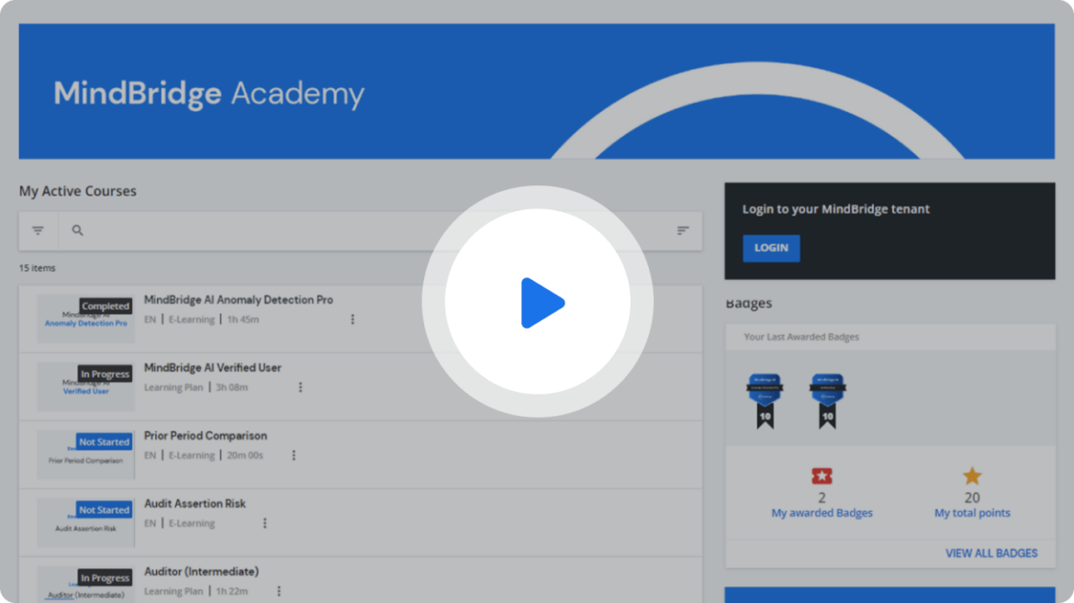Open the sort icon on the right of toolbar

coord(682,230)
